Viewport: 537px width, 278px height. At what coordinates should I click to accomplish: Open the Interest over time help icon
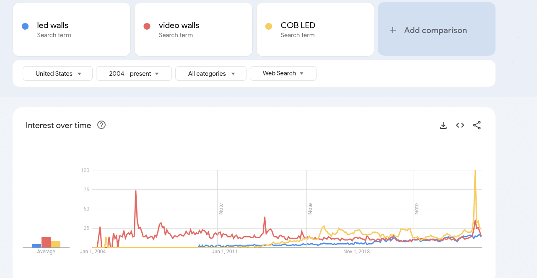[x=101, y=125]
